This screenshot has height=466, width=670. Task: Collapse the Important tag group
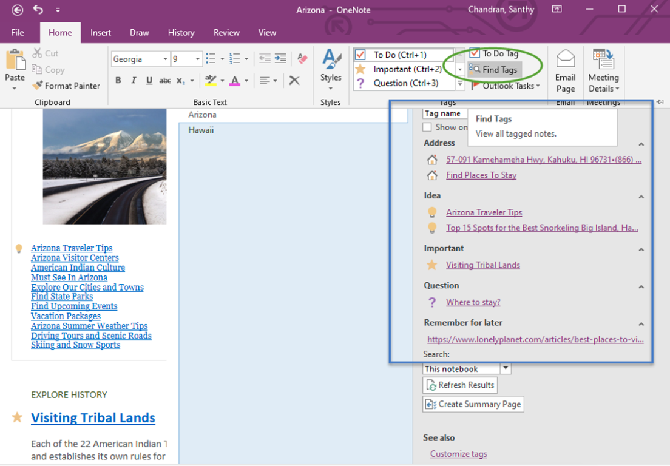(641, 249)
